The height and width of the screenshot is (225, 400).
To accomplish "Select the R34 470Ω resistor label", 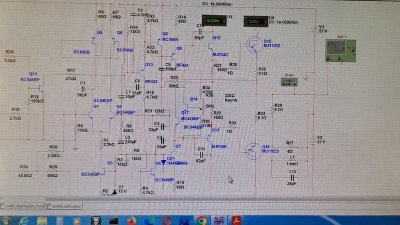I will coord(207,90).
